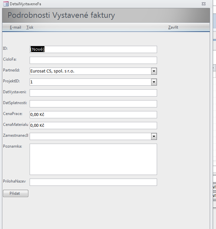This screenshot has width=216, height=229.
Task: Expand the PartnerId dropdown arrow
Action: point(154,71)
